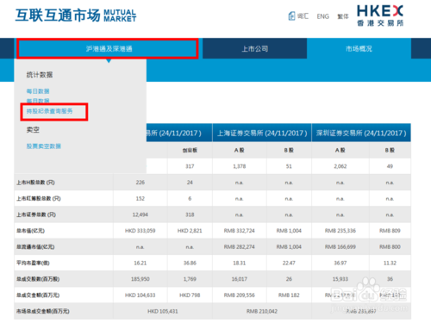Click the 上市H股总数 (只) row label

[35, 183]
